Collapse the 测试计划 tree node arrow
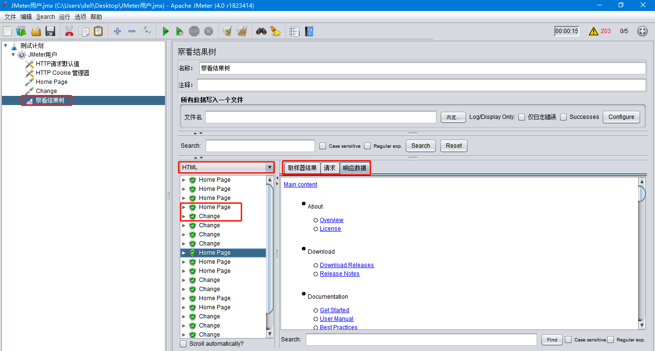The width and height of the screenshot is (655, 351). [x=5, y=46]
